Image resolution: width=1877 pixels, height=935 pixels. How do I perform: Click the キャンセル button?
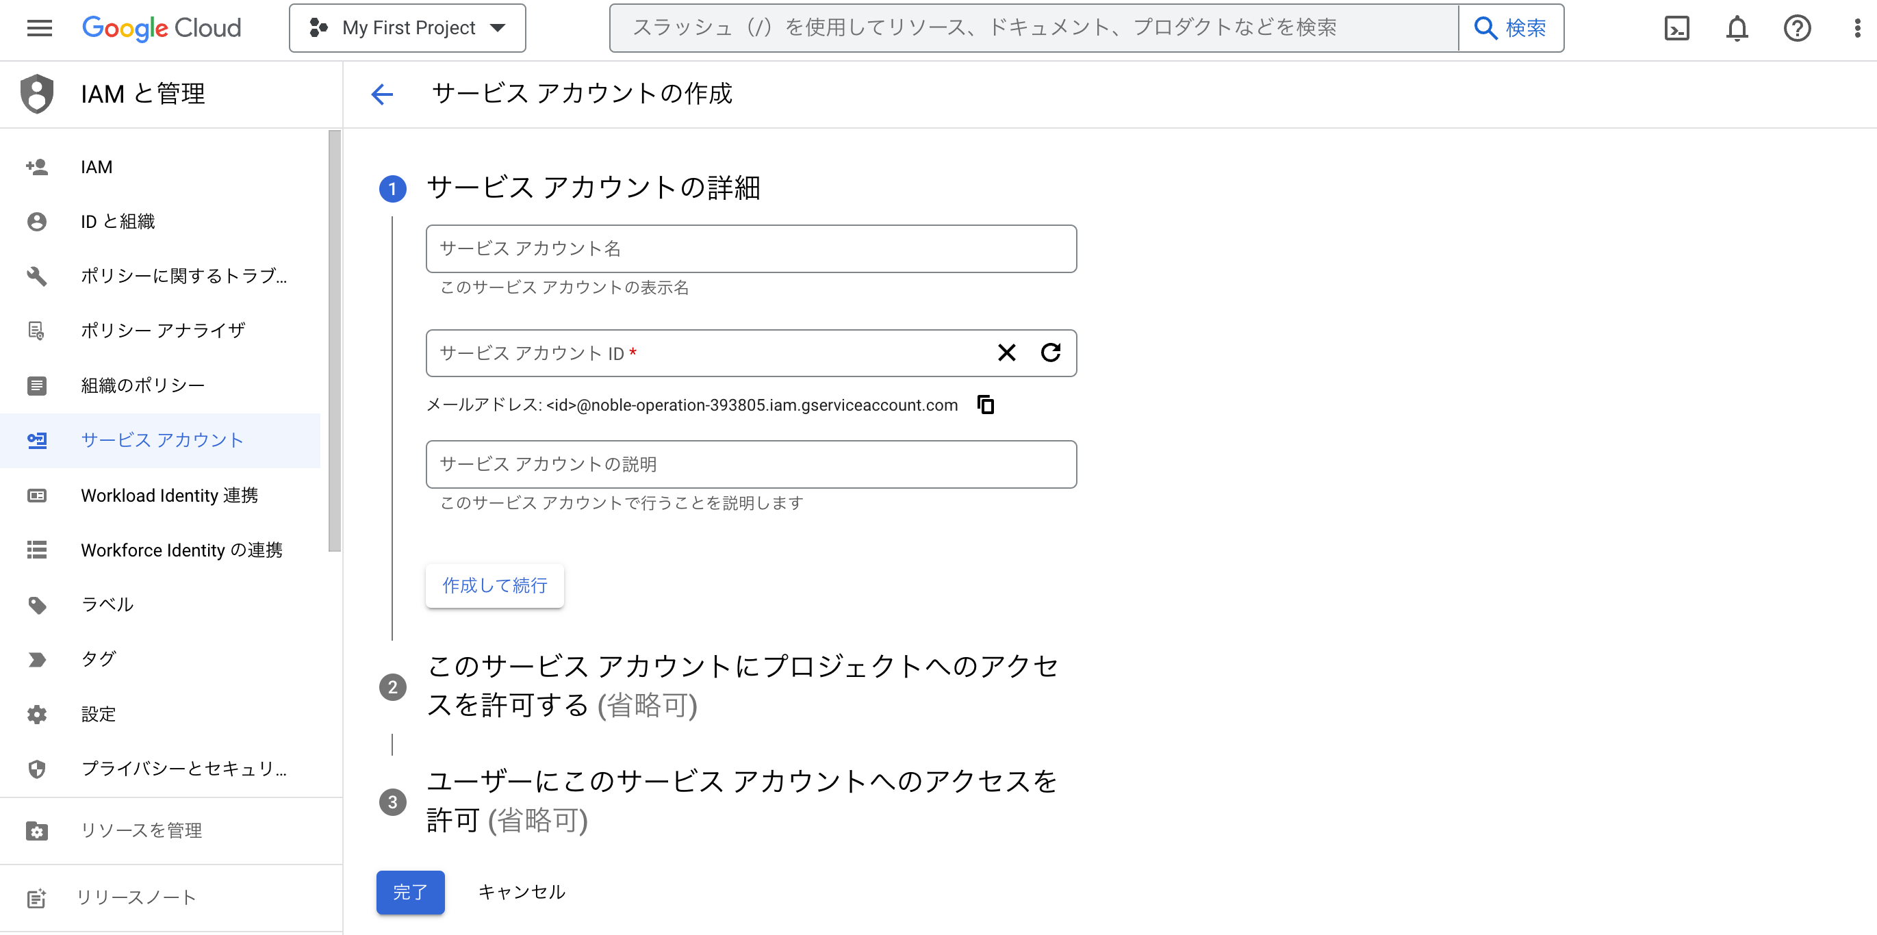(x=521, y=892)
